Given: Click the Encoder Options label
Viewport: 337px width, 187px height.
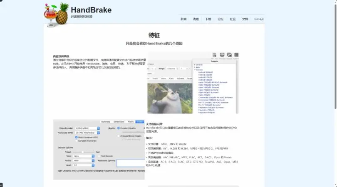Looking at the screenshot, I should point(65,148).
